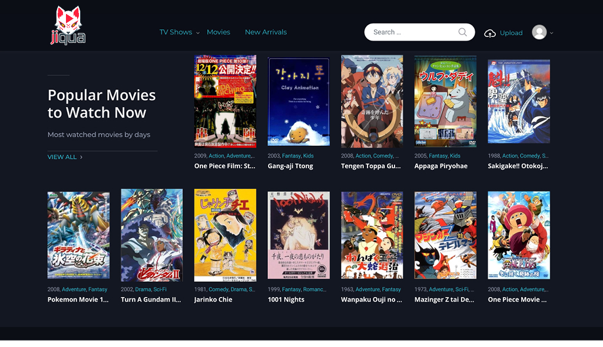Image resolution: width=603 pixels, height=347 pixels.
Task: Click the One Piece Film: St... title
Action: tap(224, 166)
